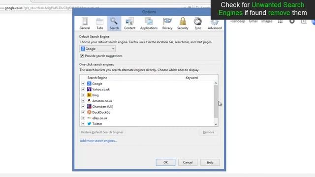Click the eBay.co.uk engine icon
Screen dimensions: 315x177
pyautogui.click(x=89, y=118)
